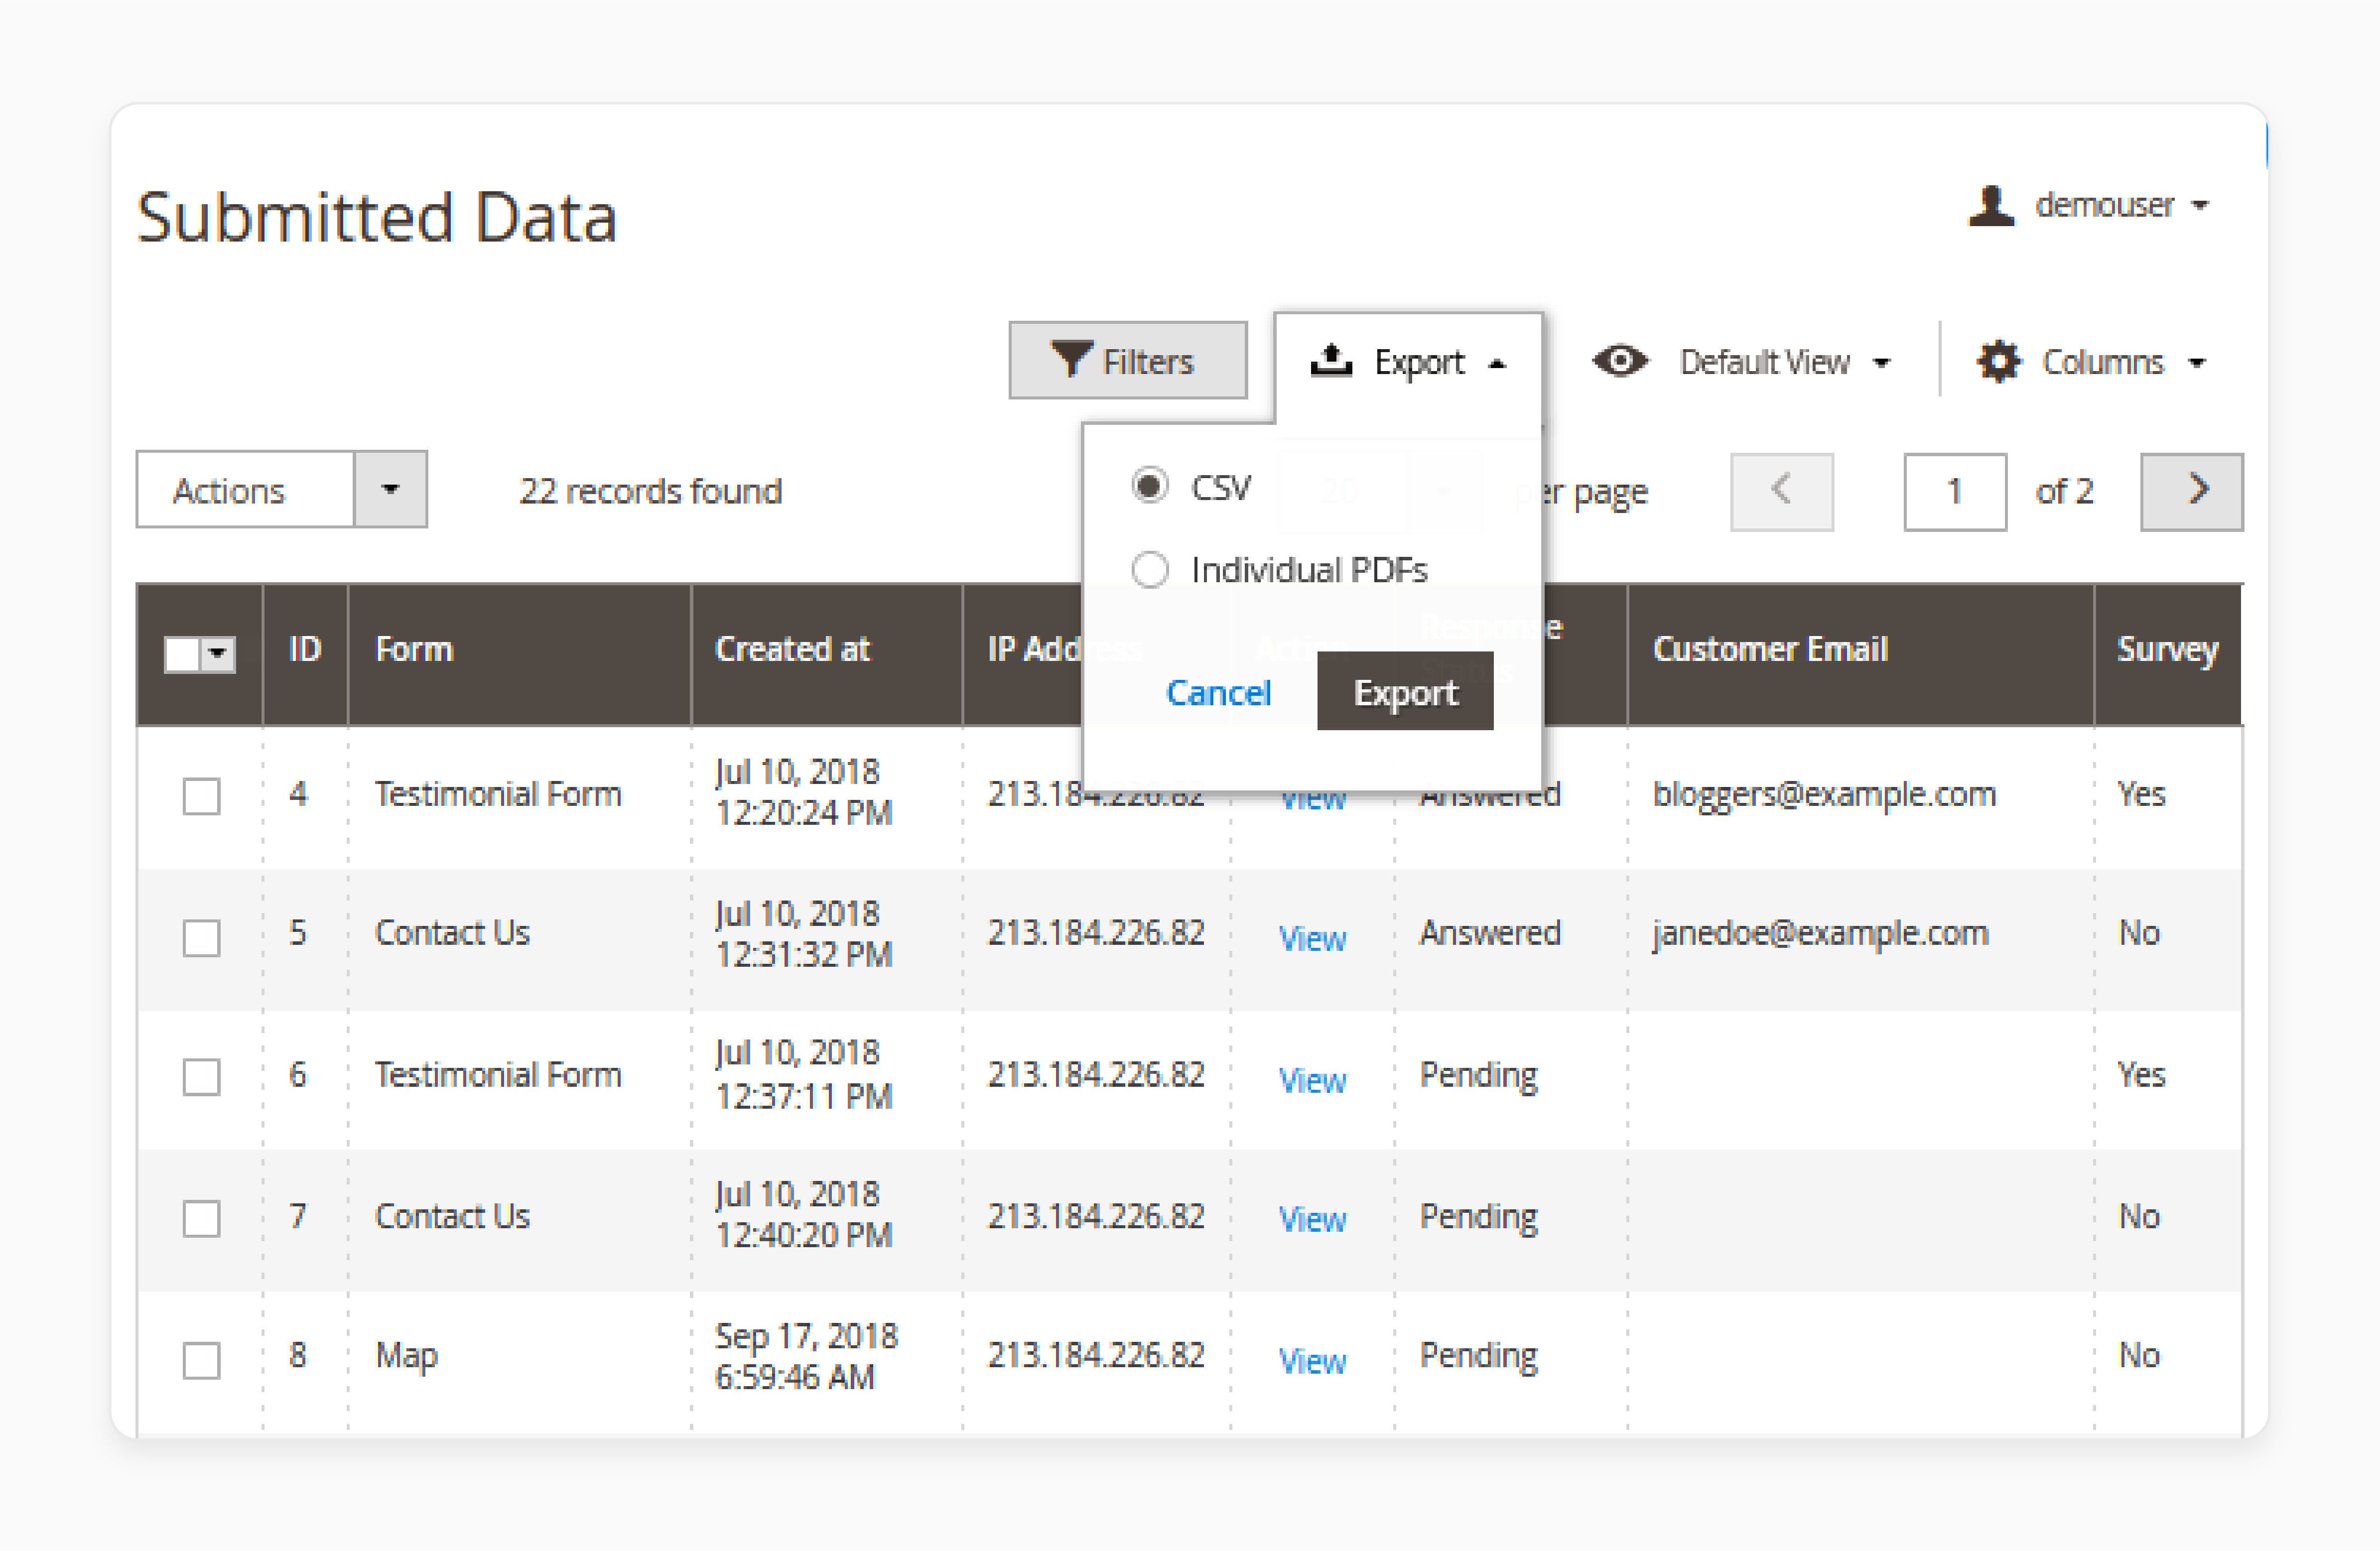Viewport: 2380px width, 1551px height.
Task: Click 'Testimonial Form' in ID 4 row
Action: pyautogui.click(x=498, y=794)
